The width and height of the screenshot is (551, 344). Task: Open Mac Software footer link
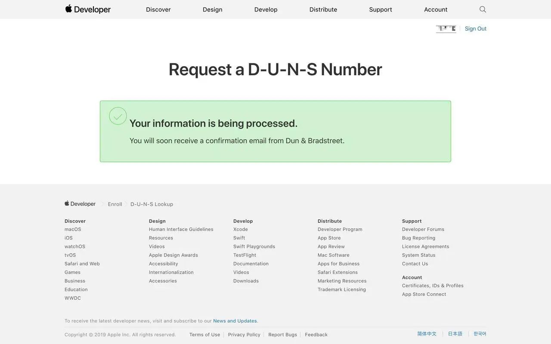click(x=334, y=255)
